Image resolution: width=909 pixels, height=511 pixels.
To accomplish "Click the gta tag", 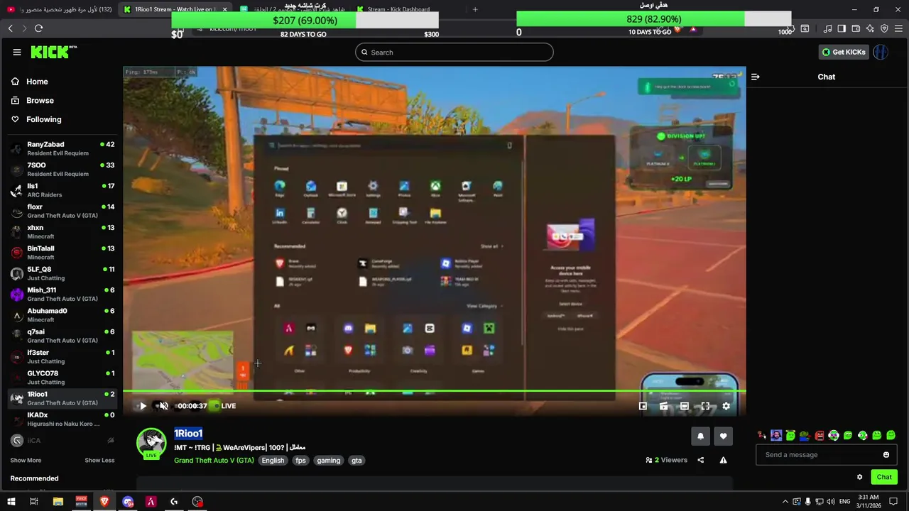I will 356,461.
